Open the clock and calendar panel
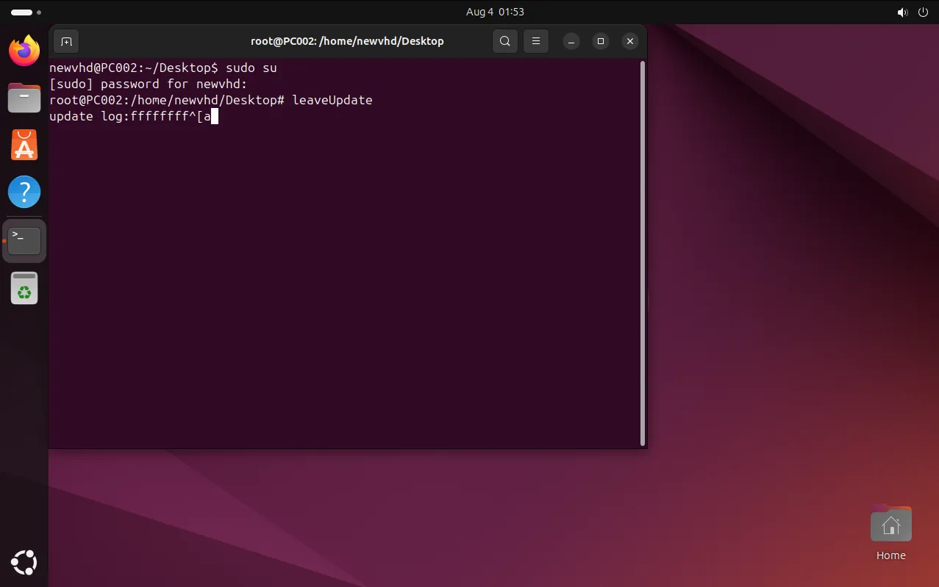 tap(495, 12)
